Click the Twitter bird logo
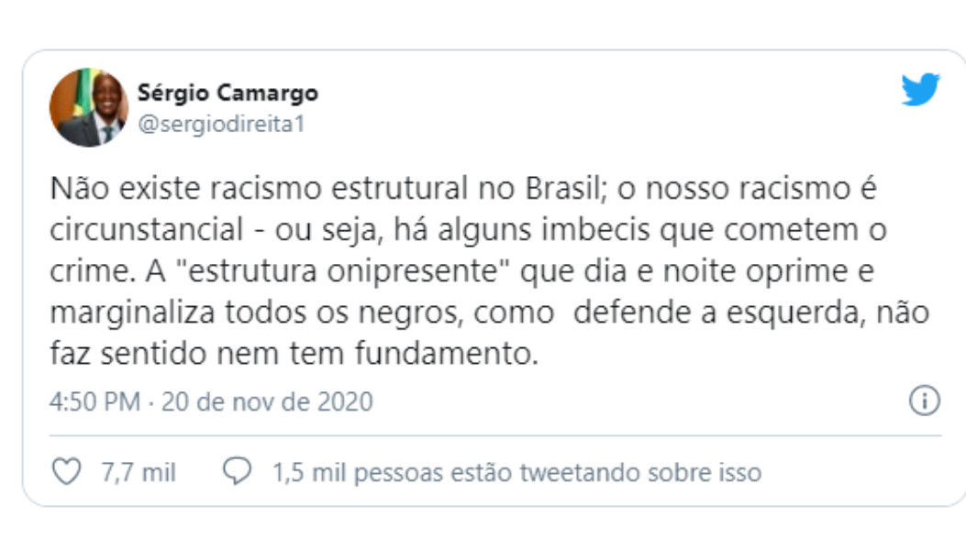Screen dimensions: 966x549 click(x=920, y=90)
